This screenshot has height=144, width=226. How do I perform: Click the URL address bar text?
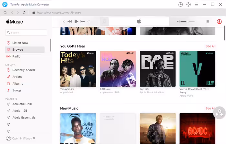[59, 13]
